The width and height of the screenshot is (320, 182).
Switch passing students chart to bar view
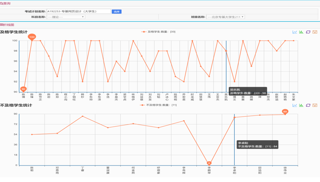301,32
